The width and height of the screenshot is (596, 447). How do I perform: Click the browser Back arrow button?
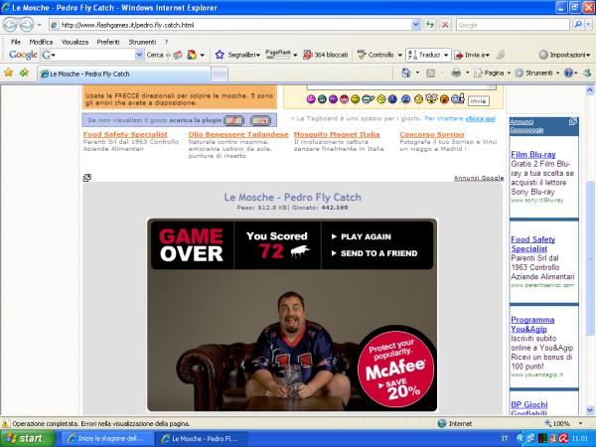click(10, 25)
